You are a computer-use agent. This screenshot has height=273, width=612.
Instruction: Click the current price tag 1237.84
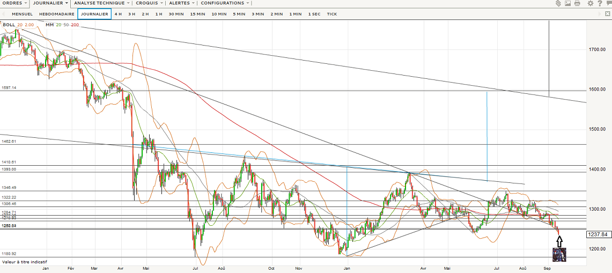(x=598, y=234)
